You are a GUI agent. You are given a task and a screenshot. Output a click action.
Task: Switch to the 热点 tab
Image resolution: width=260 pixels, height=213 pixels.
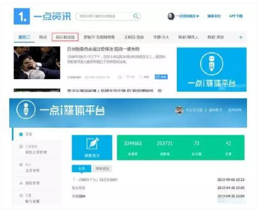(43, 37)
